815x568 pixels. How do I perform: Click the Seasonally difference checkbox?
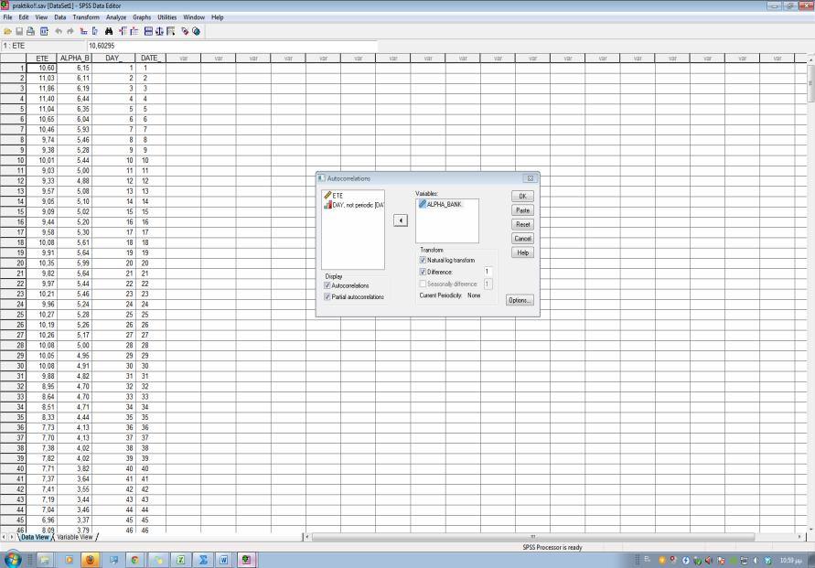click(x=423, y=284)
